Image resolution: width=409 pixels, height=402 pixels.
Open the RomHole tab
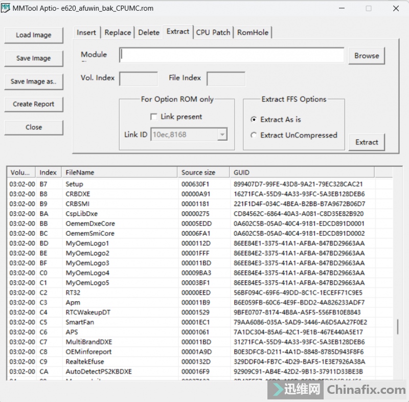coord(253,33)
